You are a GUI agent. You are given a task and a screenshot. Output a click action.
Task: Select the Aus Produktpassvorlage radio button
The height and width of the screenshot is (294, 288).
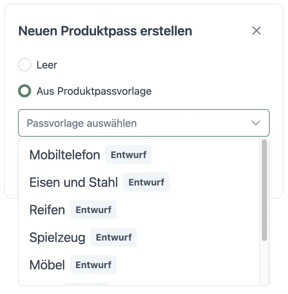[x=25, y=91]
